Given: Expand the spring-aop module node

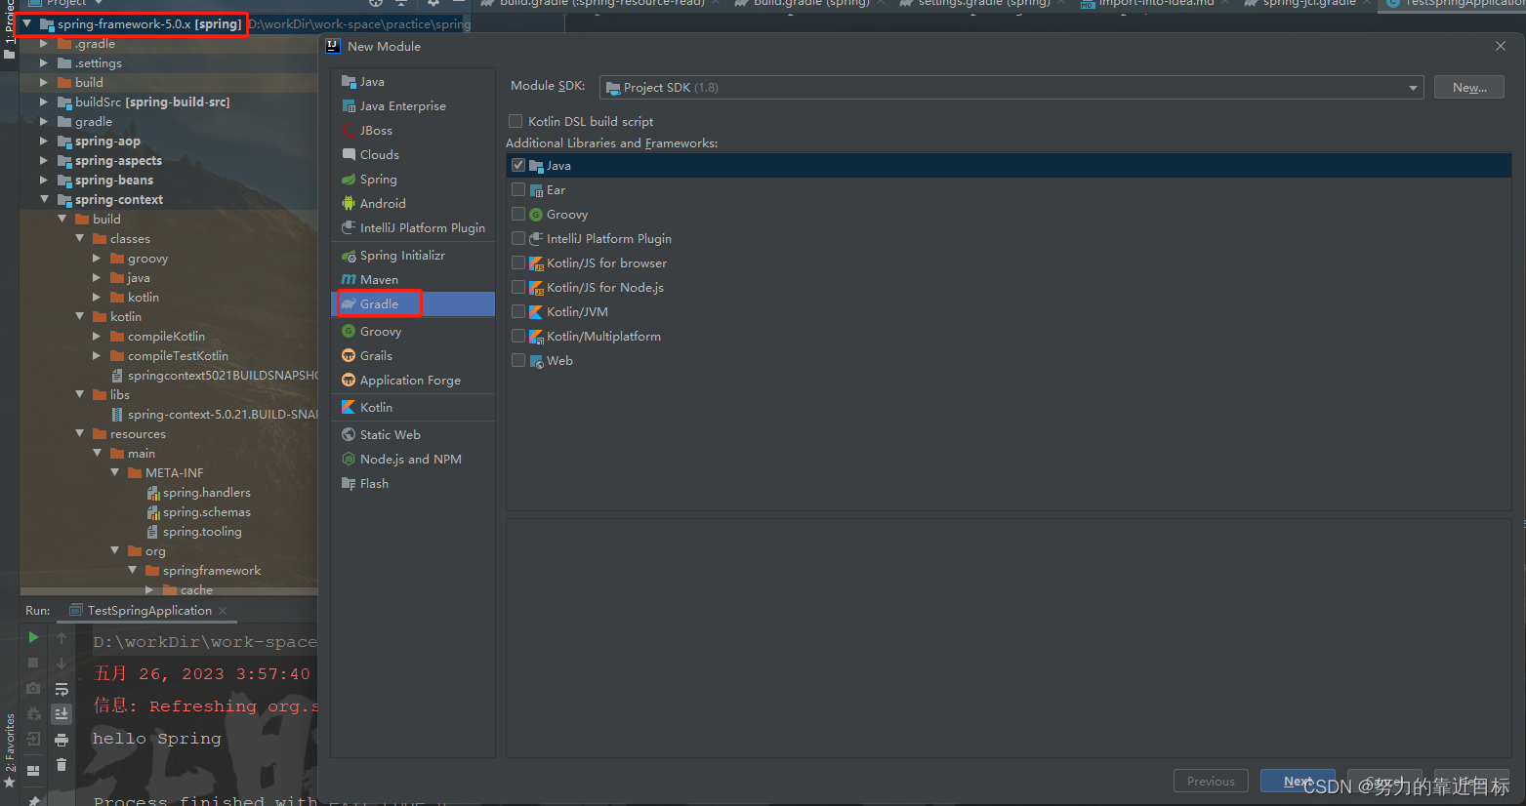Looking at the screenshot, I should pos(44,141).
